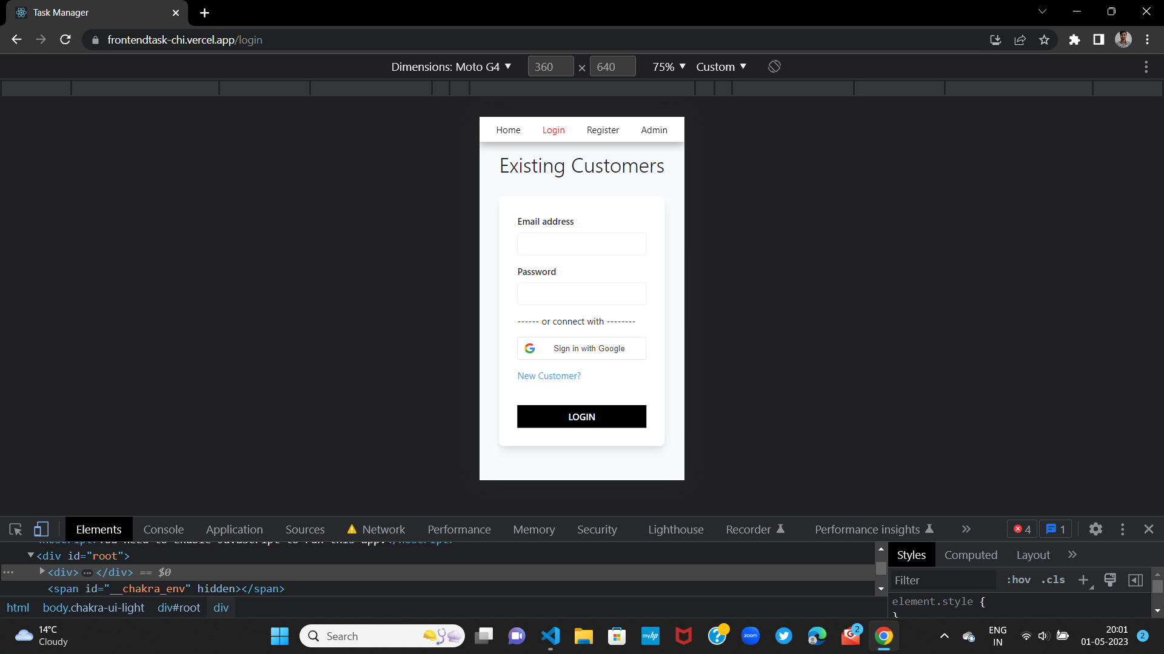Switch to the Console tab

tap(163, 529)
